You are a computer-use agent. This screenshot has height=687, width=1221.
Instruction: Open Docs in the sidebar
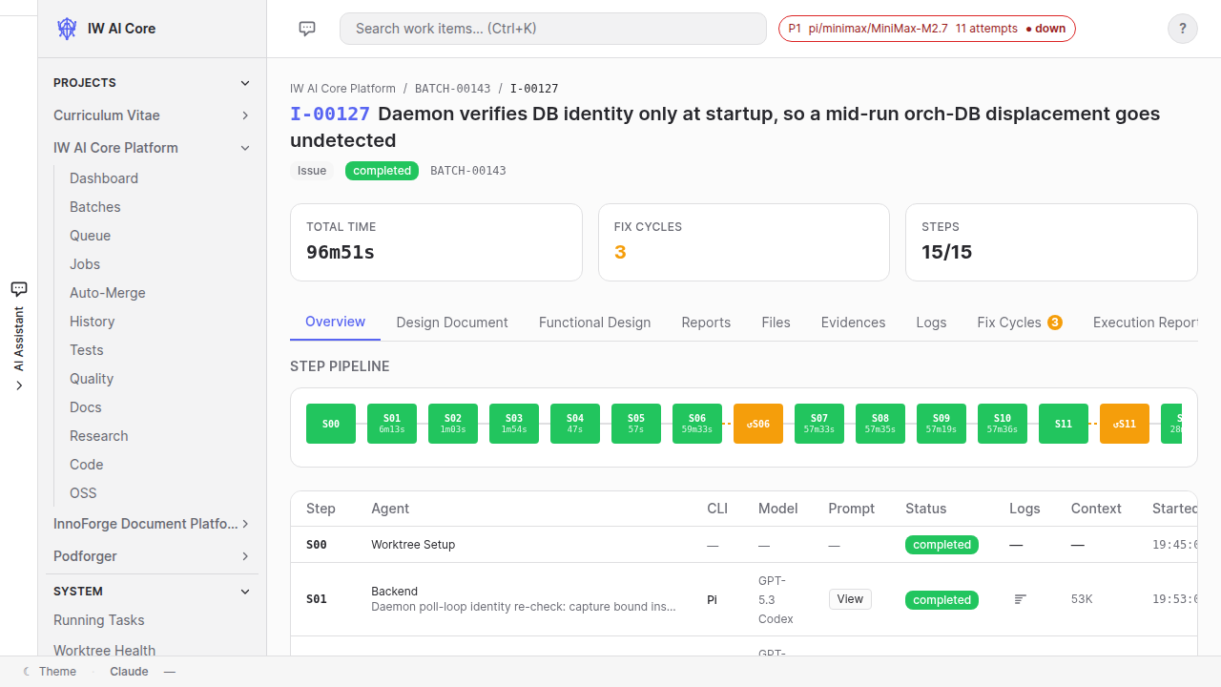tap(86, 407)
